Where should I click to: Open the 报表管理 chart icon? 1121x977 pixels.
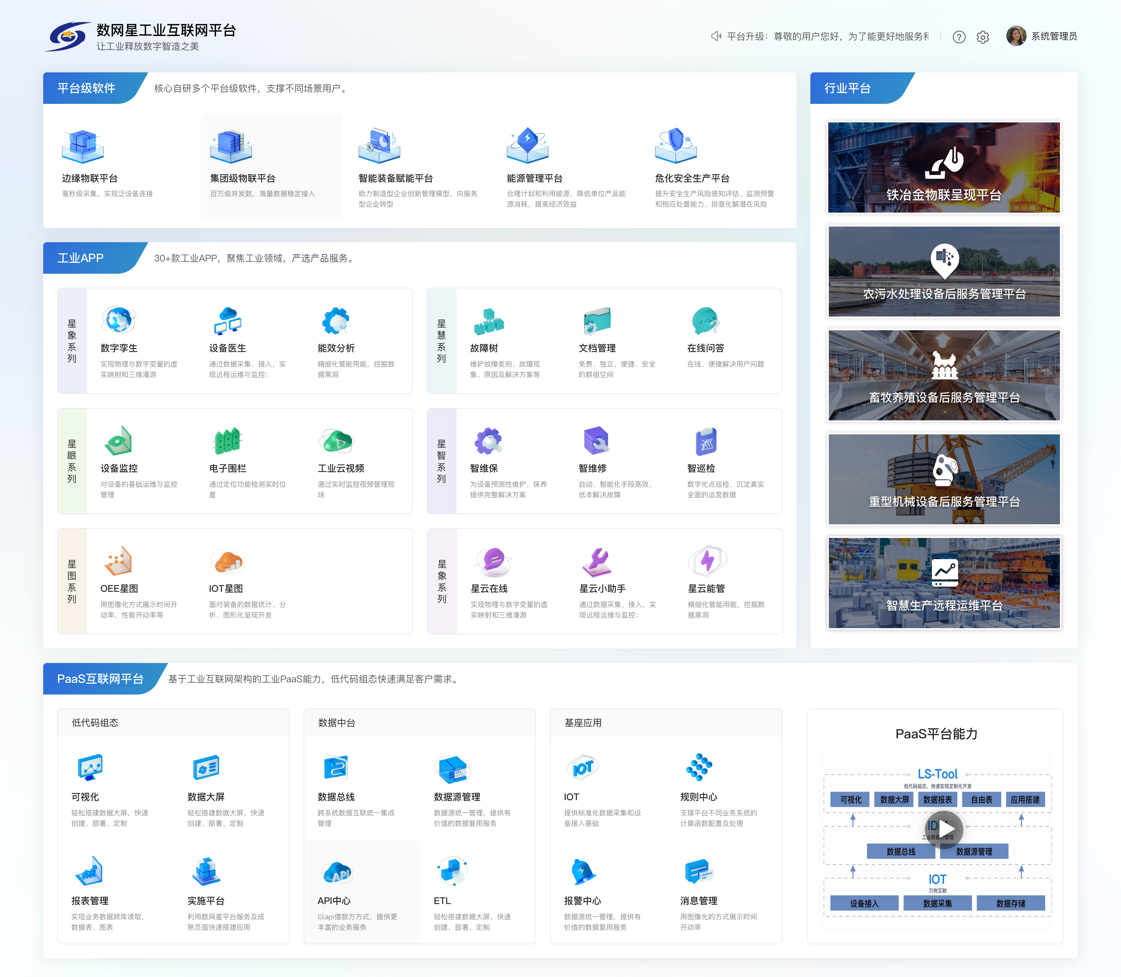click(89, 871)
